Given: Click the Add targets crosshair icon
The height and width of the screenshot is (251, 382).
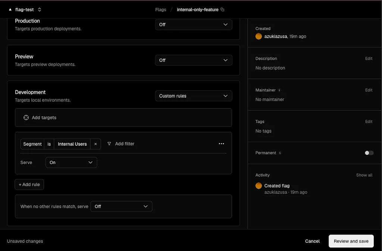Looking at the screenshot, I should [x=26, y=117].
